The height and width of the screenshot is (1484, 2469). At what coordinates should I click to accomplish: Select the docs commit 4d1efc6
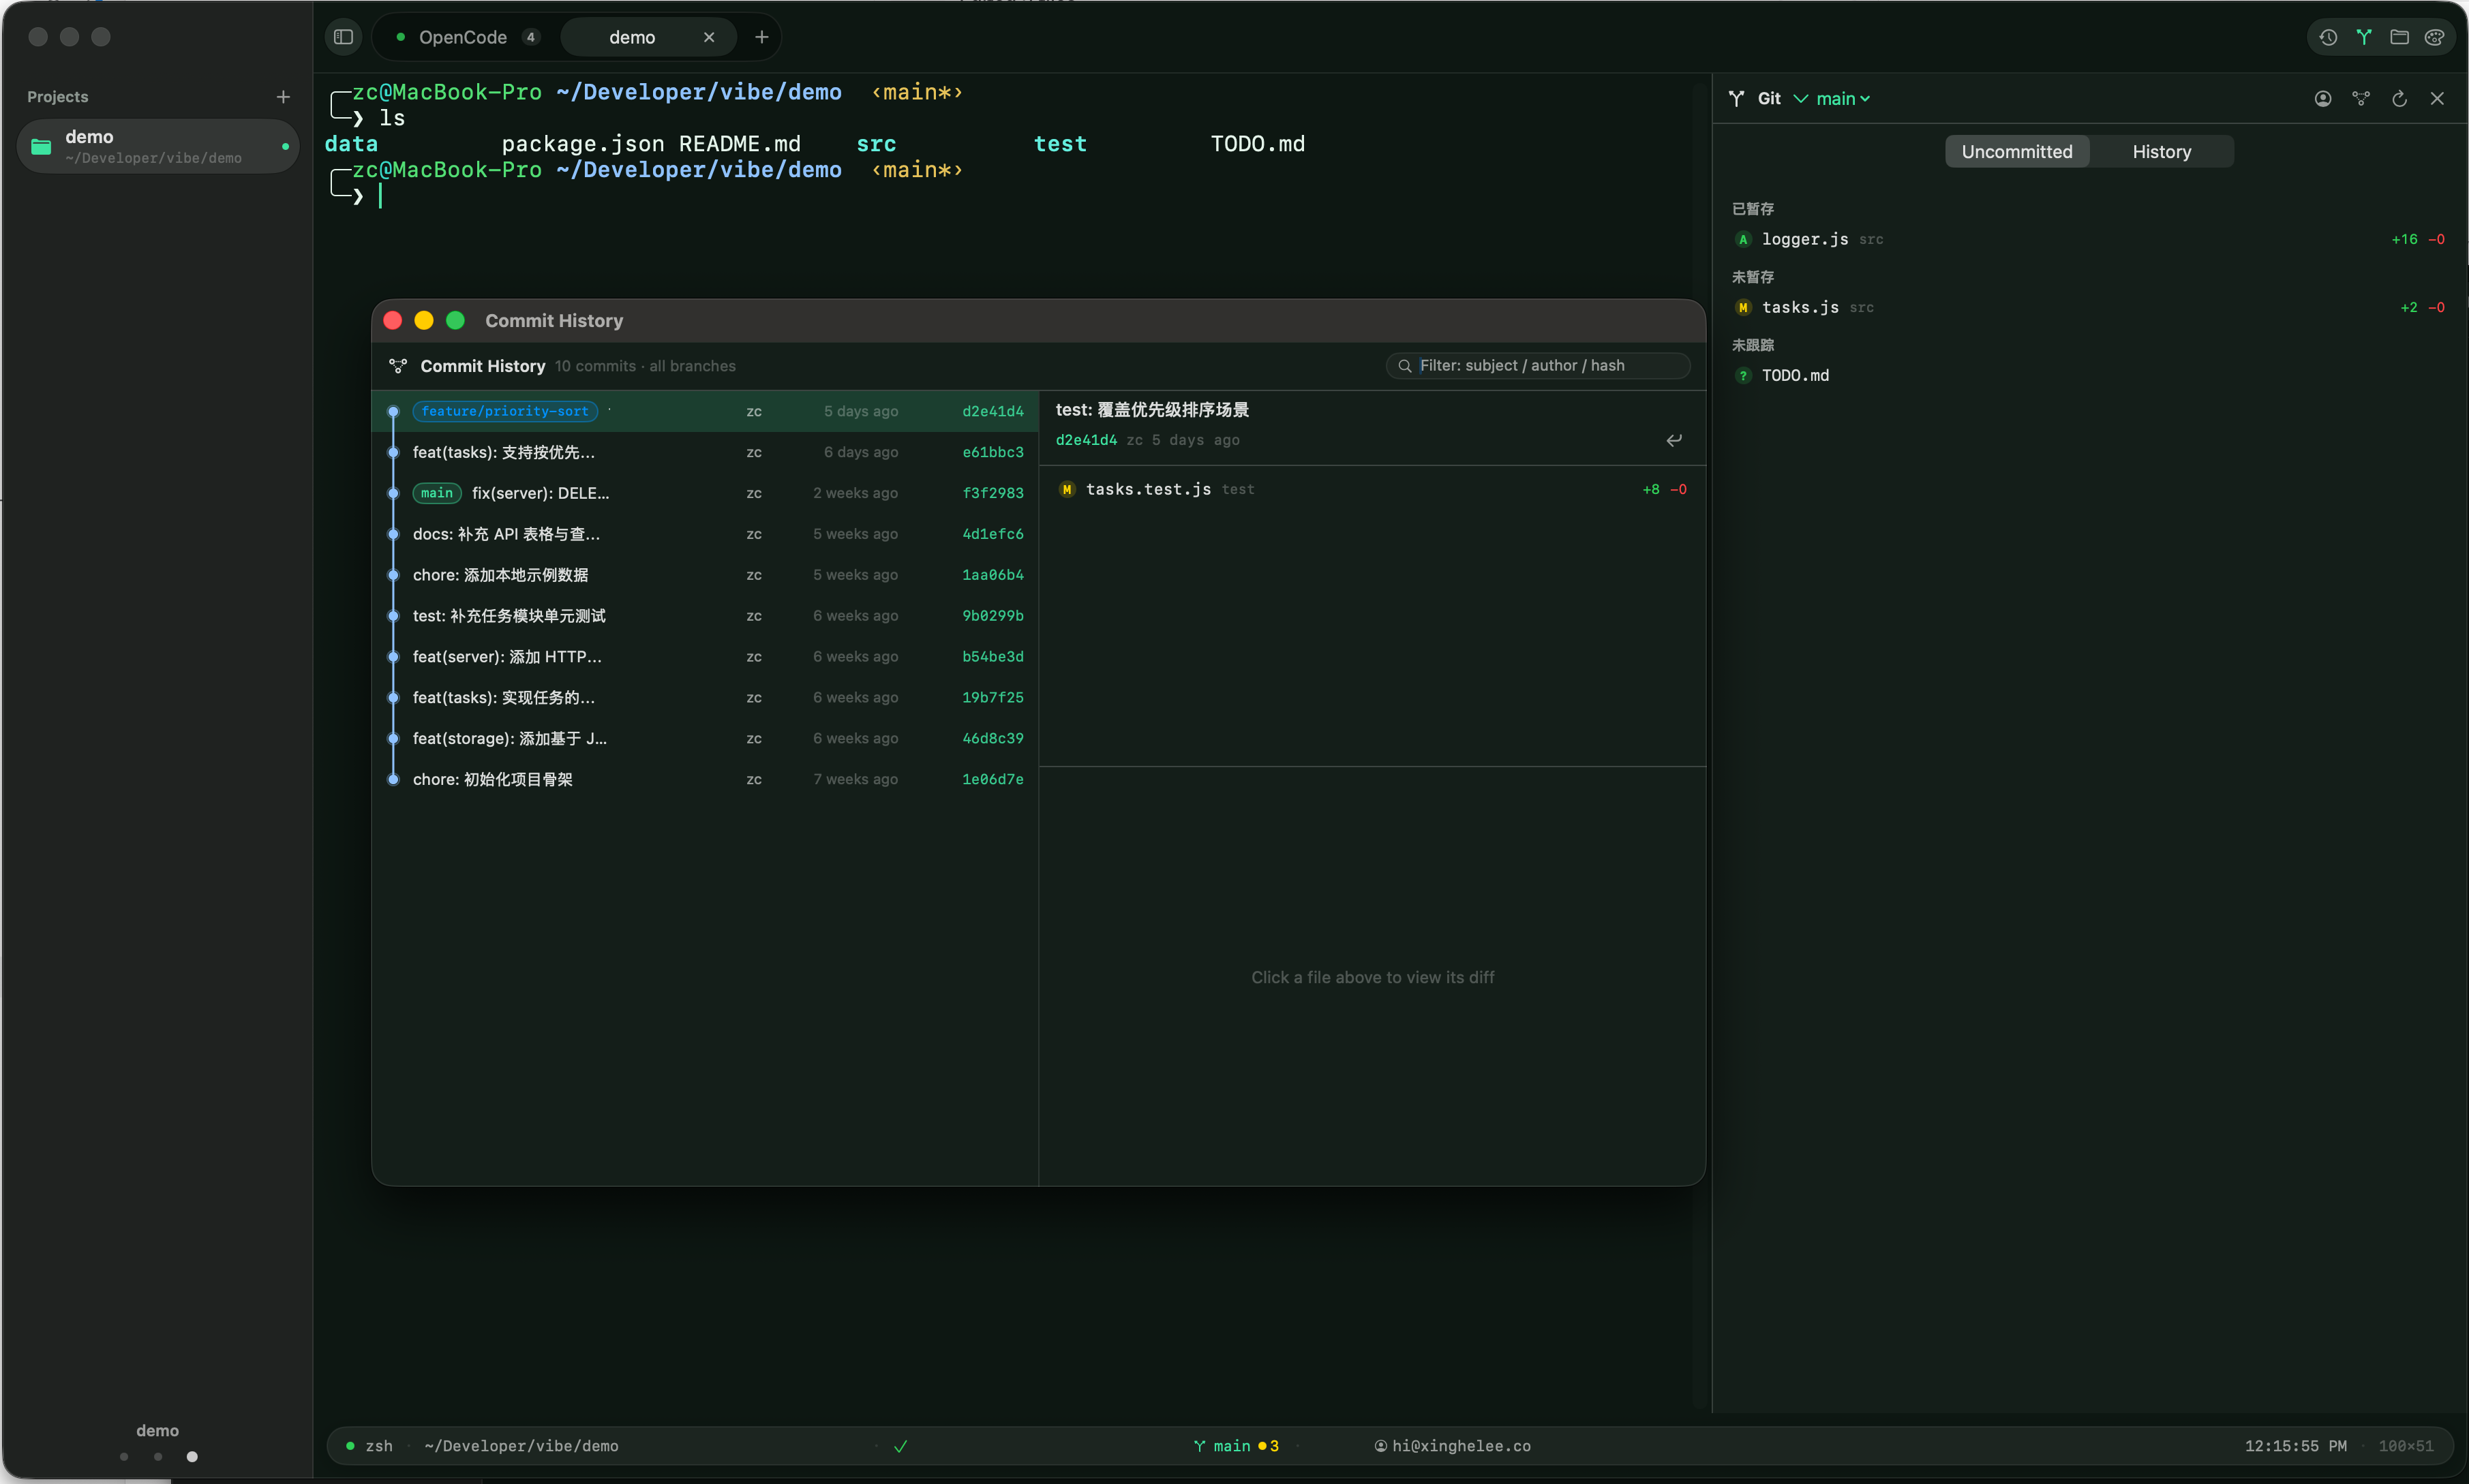706,534
